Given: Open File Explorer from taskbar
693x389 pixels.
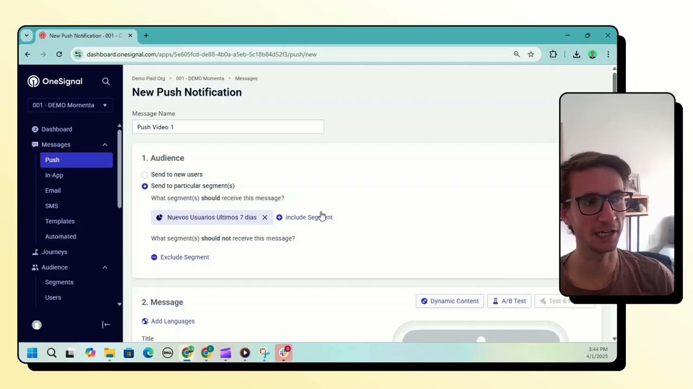Looking at the screenshot, I should tap(109, 353).
